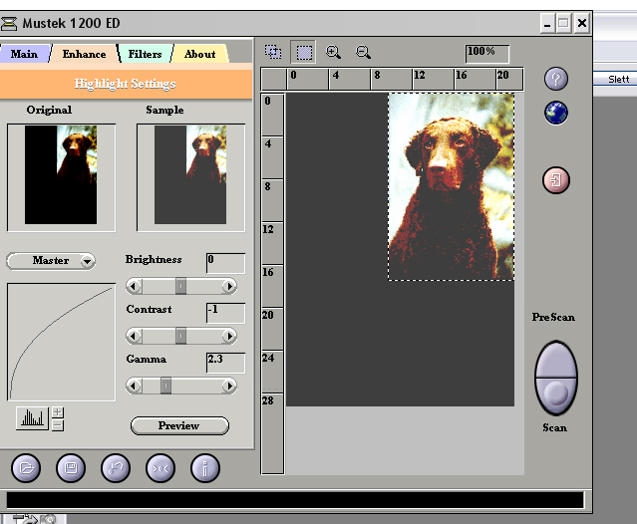This screenshot has width=637, height=524.
Task: Select the move selection frame tool
Action: 273,52
